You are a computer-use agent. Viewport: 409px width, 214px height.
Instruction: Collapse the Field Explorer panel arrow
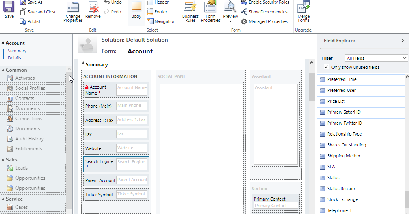point(403,41)
